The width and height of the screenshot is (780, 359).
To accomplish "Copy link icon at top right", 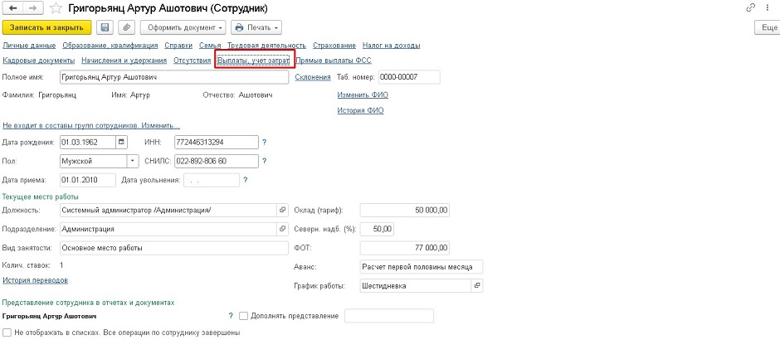I will click(751, 7).
